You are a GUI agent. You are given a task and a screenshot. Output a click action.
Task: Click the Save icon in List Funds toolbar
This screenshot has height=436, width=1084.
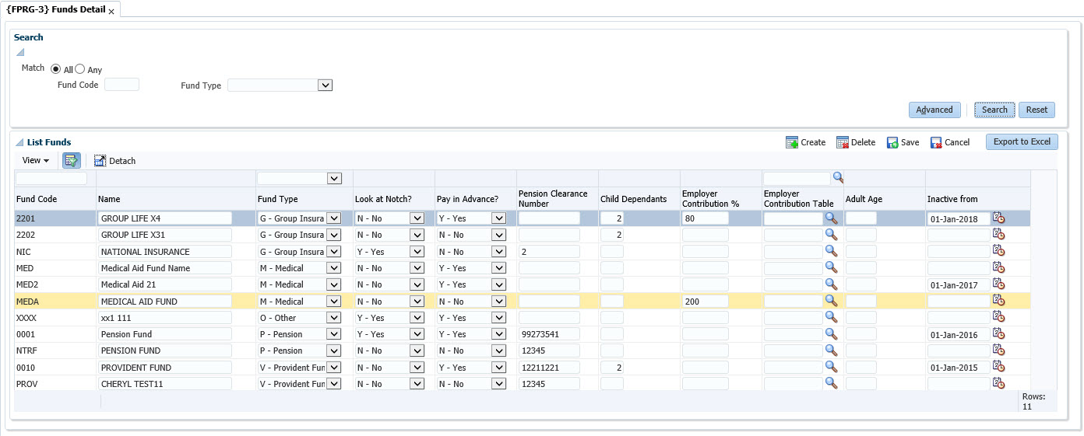point(892,142)
